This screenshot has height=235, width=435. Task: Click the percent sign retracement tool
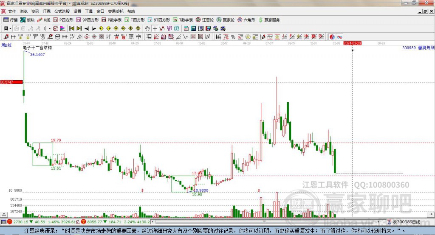(233, 37)
